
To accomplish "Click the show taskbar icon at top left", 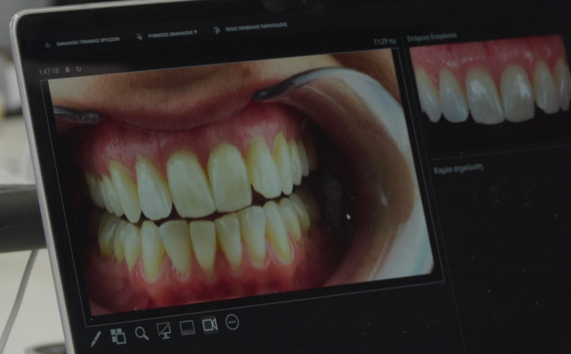I will coord(48,43).
